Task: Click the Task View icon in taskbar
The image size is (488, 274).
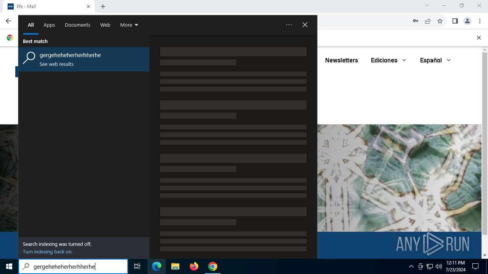Action: (137, 266)
